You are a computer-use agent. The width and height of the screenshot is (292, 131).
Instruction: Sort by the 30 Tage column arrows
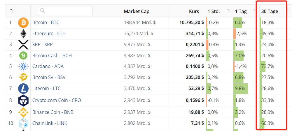point(288,11)
